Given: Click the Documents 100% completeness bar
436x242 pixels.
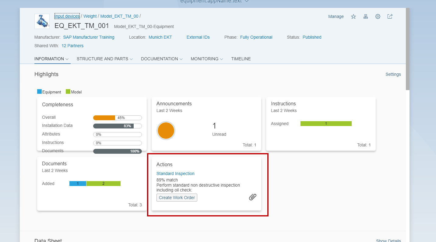Looking at the screenshot, I should (x=118, y=151).
